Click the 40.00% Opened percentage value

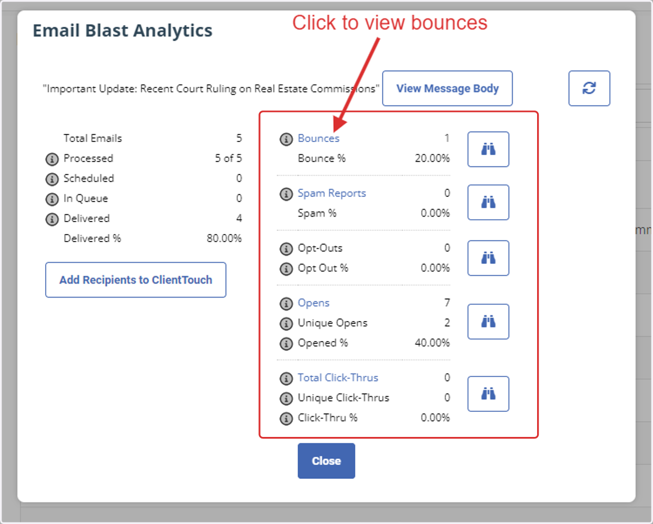[432, 343]
